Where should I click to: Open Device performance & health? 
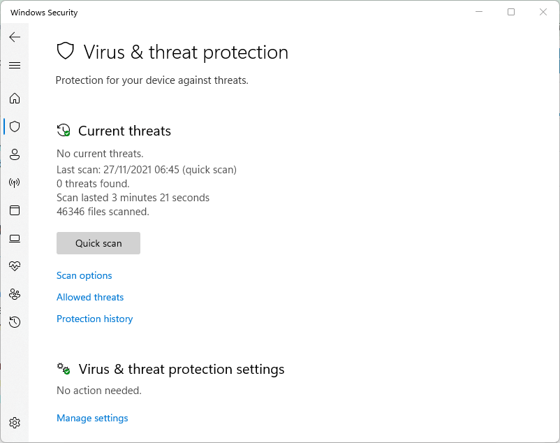pyautogui.click(x=15, y=266)
